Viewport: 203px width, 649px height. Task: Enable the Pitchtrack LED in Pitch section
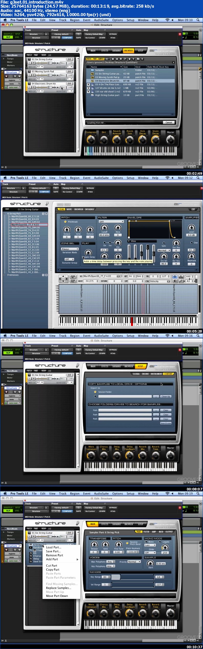point(65,222)
